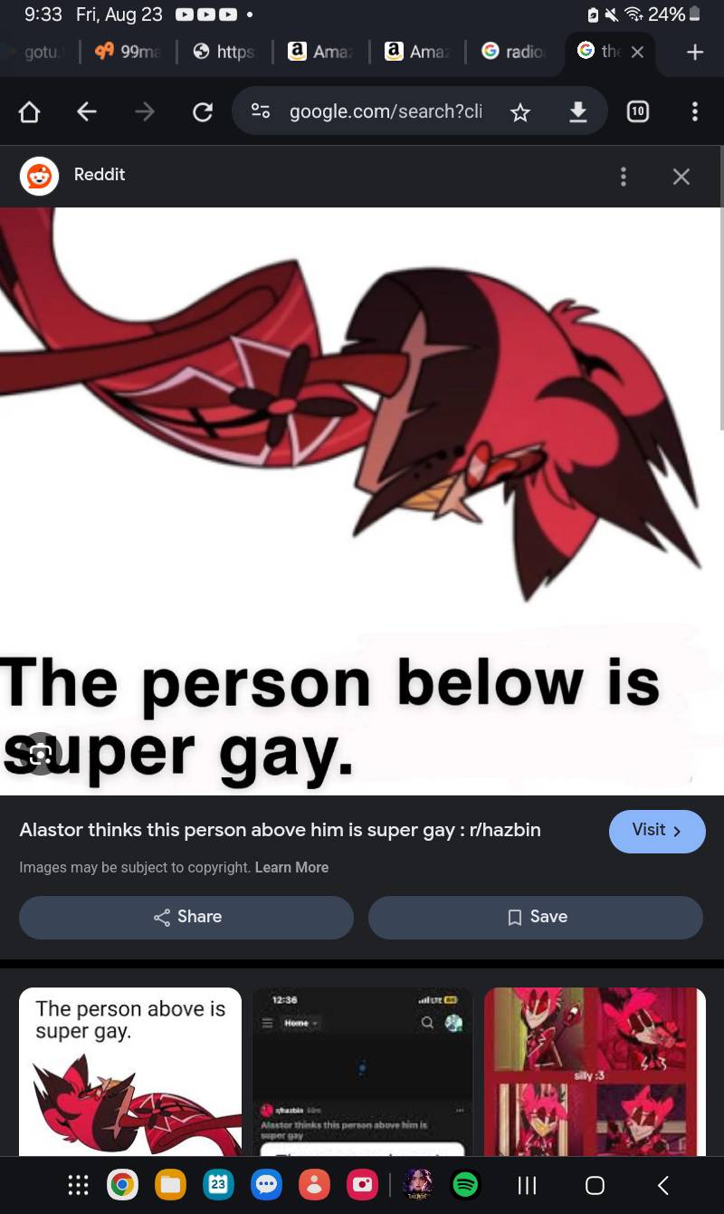The width and height of the screenshot is (724, 1214).
Task: Open the tab switcher showing 10 tabs
Action: (637, 111)
